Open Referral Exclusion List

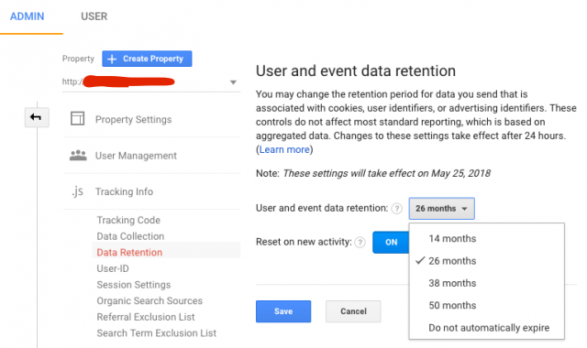click(146, 317)
